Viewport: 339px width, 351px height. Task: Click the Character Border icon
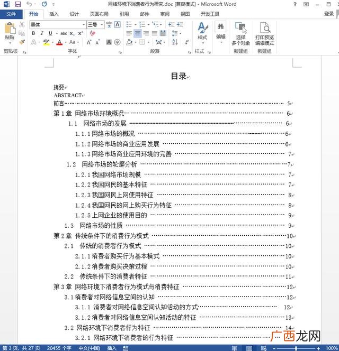[118, 24]
